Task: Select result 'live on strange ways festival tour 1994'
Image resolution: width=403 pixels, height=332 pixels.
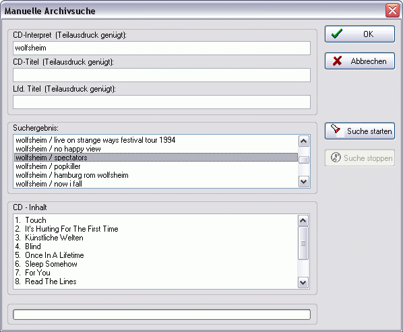Action: click(156, 140)
